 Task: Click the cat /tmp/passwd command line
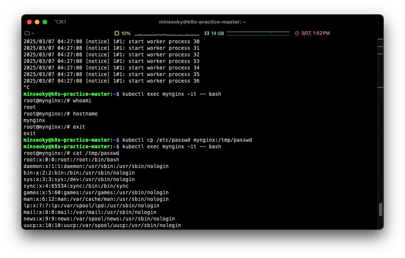pyautogui.click(x=96, y=153)
